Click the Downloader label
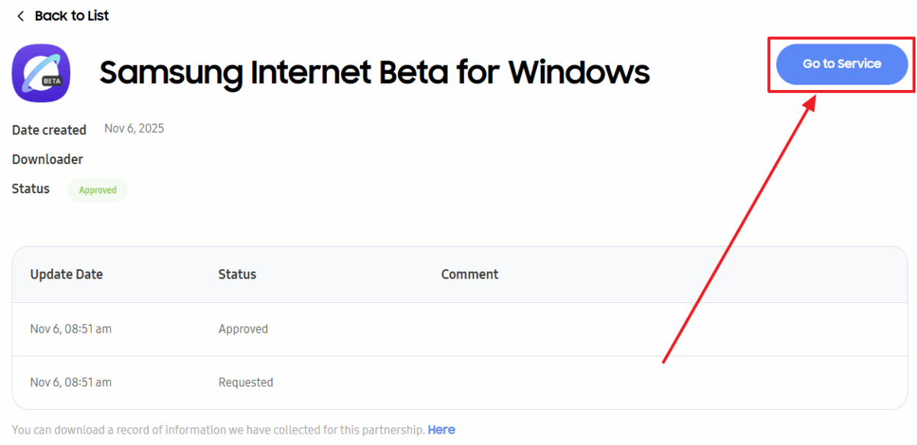Image resolution: width=917 pixels, height=445 pixels. pyautogui.click(x=47, y=160)
